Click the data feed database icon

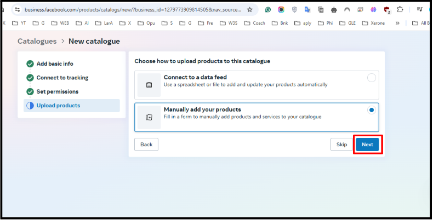[149, 85]
